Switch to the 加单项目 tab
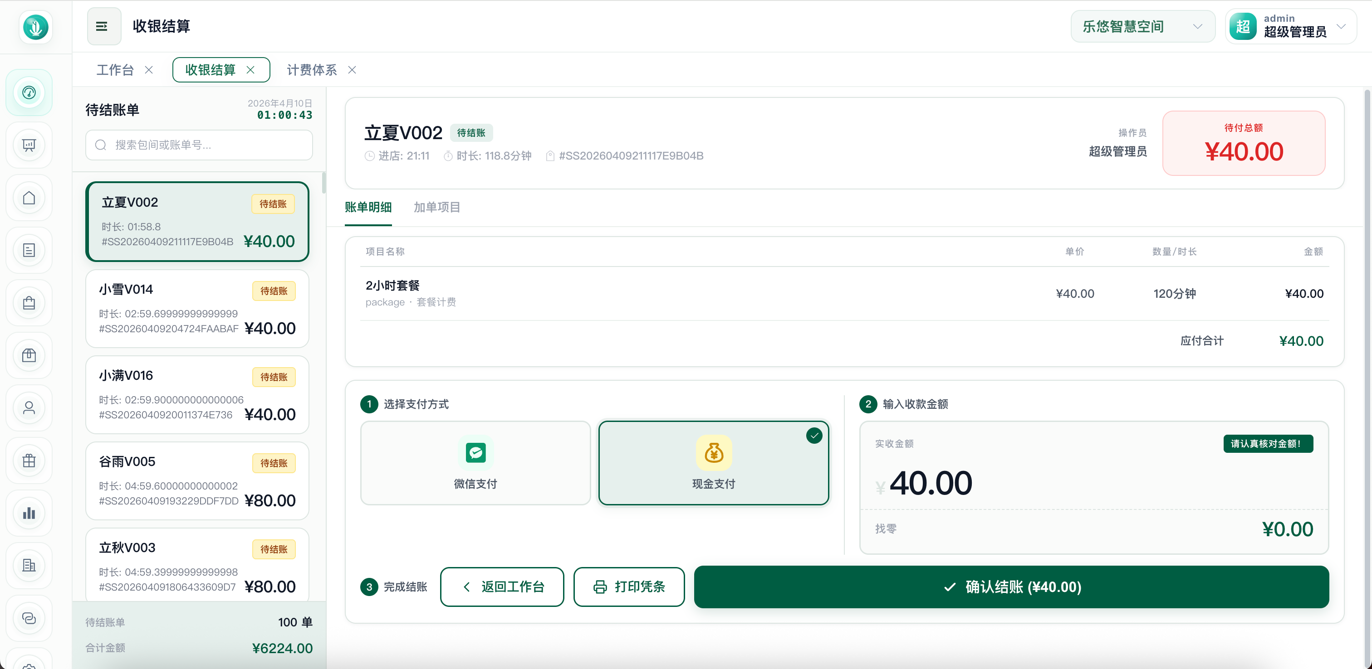The image size is (1372, 669). point(437,207)
